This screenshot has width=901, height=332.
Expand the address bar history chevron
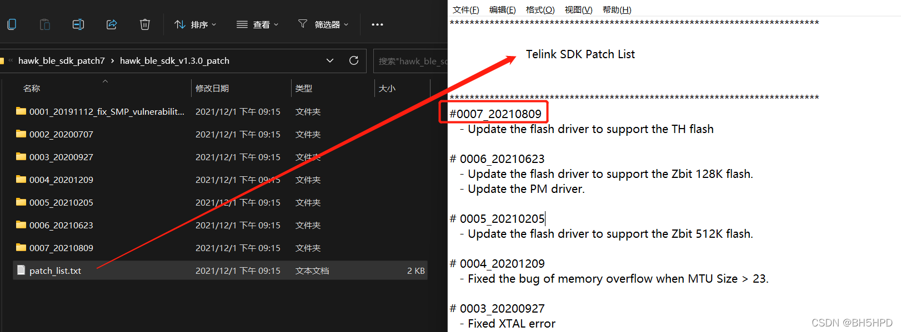click(x=330, y=60)
